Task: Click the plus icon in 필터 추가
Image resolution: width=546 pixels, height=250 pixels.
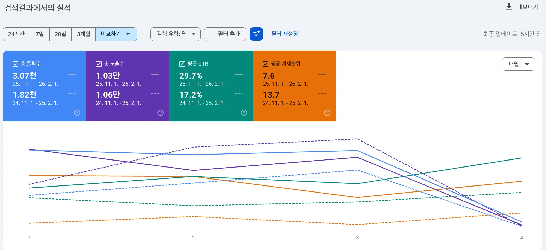Action: tap(211, 34)
